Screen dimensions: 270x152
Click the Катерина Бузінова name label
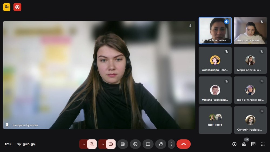25,125
